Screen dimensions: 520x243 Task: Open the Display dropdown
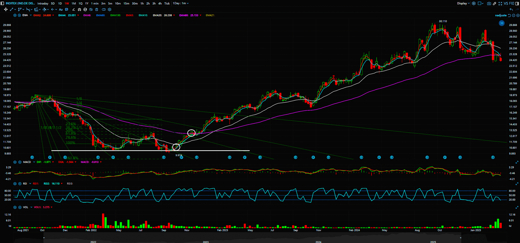(x=463, y=4)
